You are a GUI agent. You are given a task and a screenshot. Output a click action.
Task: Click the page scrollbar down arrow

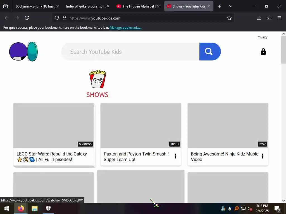pos(283,201)
